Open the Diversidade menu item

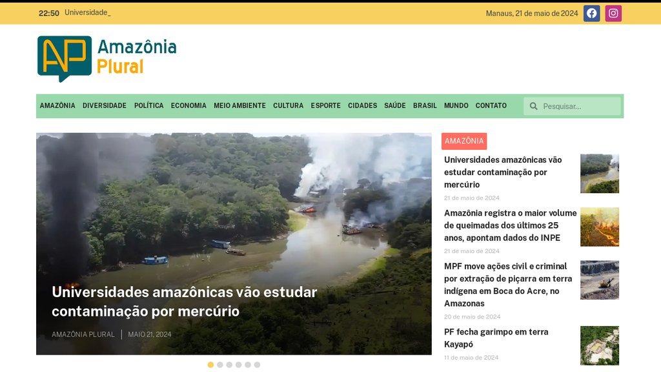coord(105,105)
